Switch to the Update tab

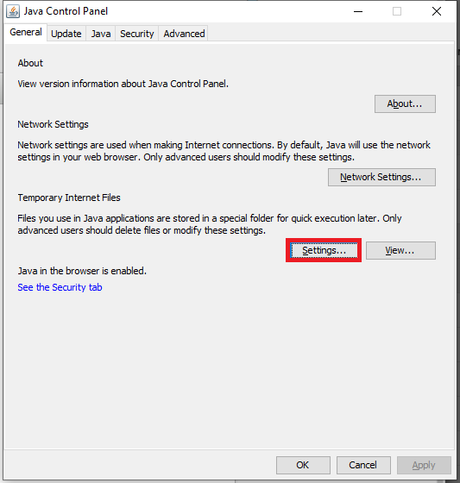point(66,34)
